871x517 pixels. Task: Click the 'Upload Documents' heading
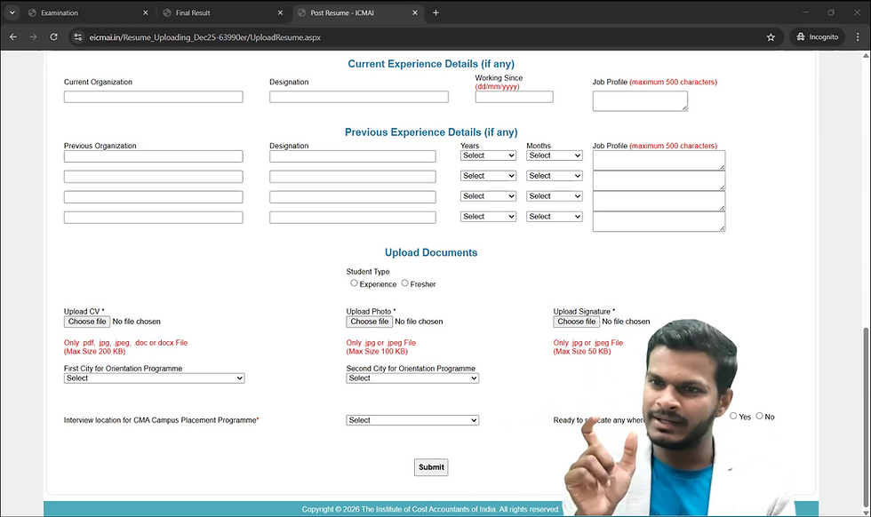431,252
